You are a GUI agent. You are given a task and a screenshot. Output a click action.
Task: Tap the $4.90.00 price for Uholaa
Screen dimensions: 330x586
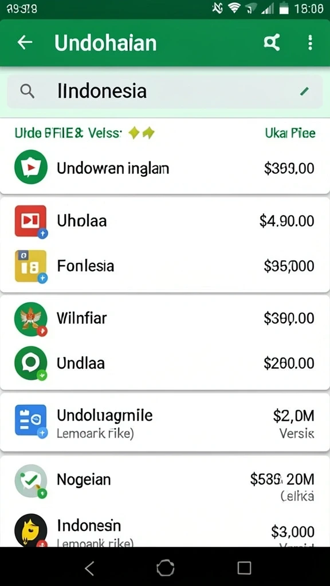tap(286, 221)
